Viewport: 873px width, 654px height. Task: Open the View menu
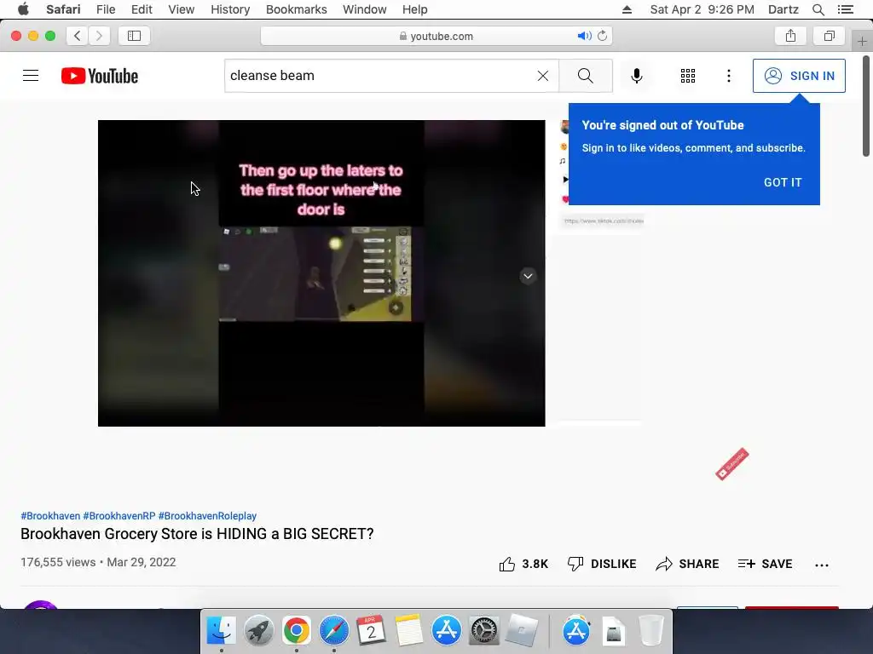pyautogui.click(x=182, y=9)
